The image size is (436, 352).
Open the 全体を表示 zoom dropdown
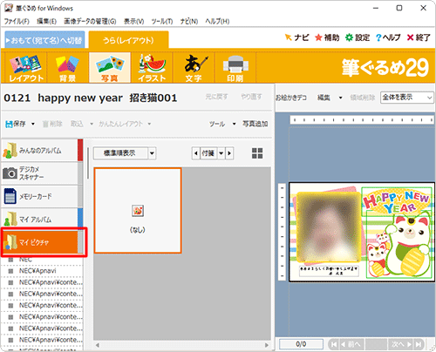click(x=429, y=98)
